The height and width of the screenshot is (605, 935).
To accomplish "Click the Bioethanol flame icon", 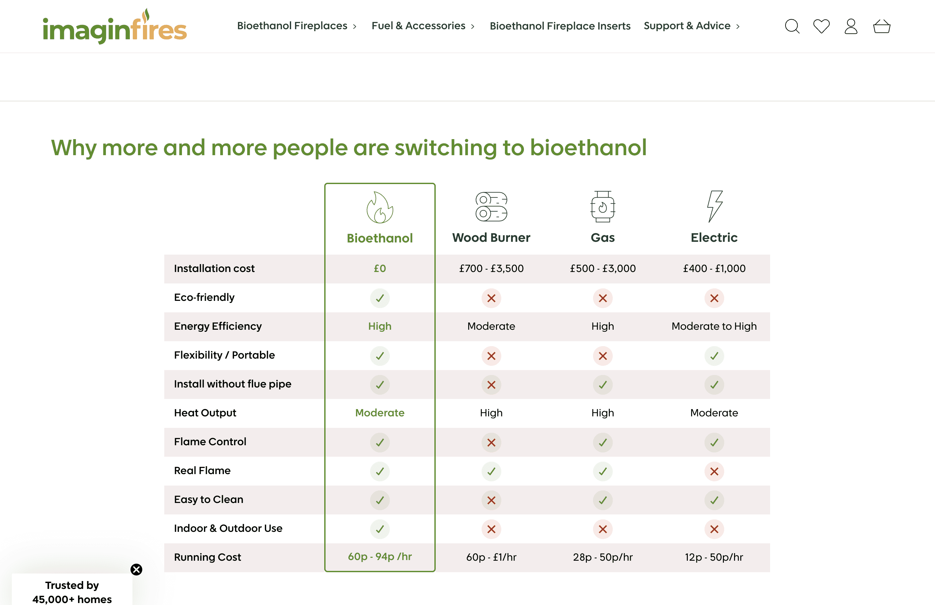I will point(380,207).
